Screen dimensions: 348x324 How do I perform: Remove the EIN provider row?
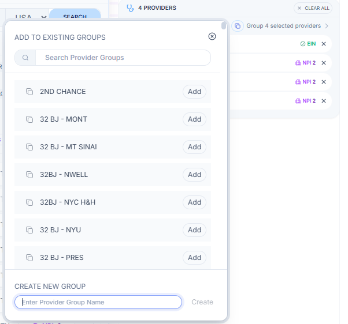[x=324, y=44]
